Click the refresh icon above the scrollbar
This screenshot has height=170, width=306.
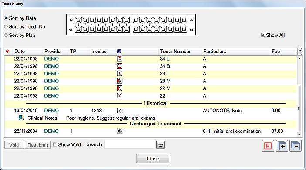point(299,52)
